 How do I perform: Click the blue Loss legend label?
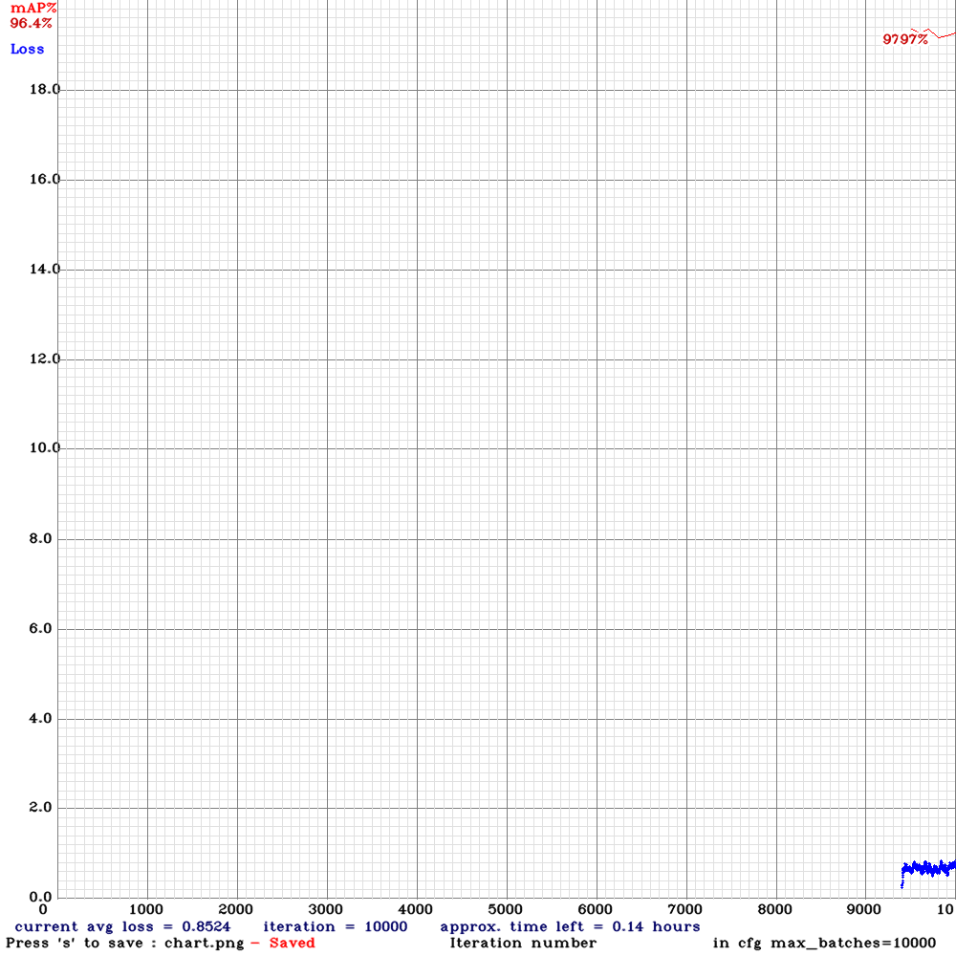click(26, 49)
